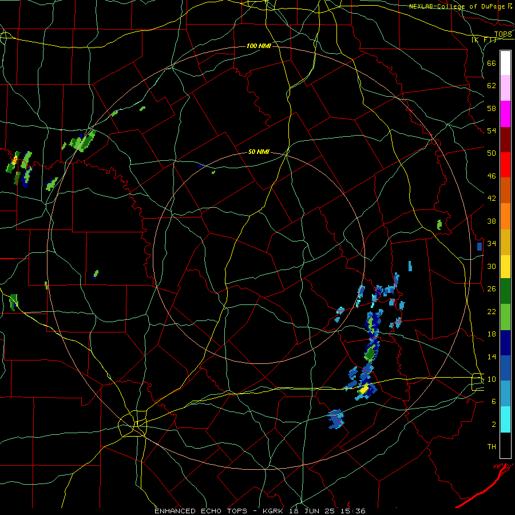Click the black TH swatch at scale bottom

[x=505, y=445]
